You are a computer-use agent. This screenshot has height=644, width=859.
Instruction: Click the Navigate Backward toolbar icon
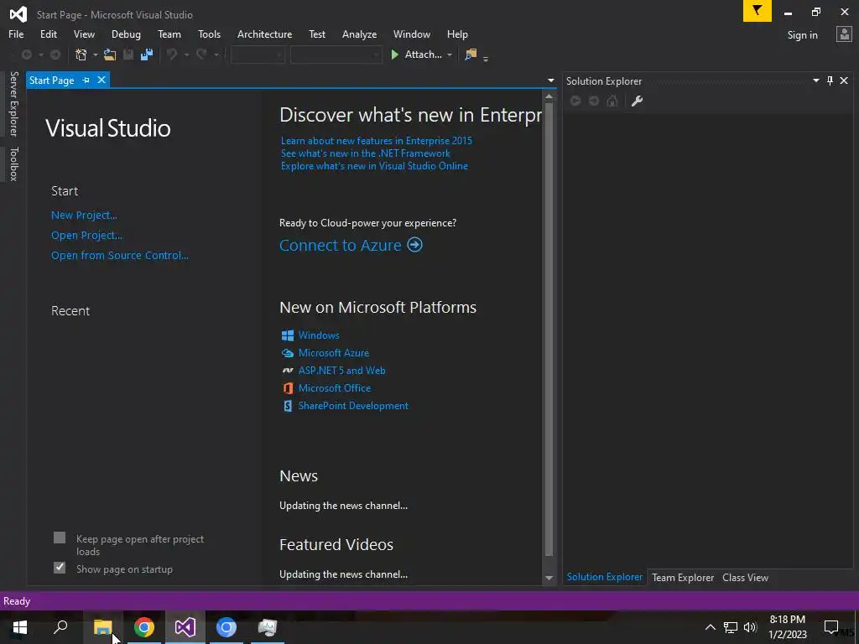coord(26,55)
